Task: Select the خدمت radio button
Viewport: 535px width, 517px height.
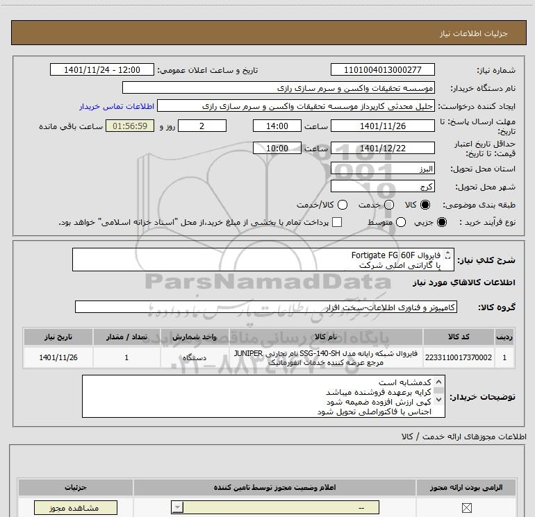Action: [389, 205]
